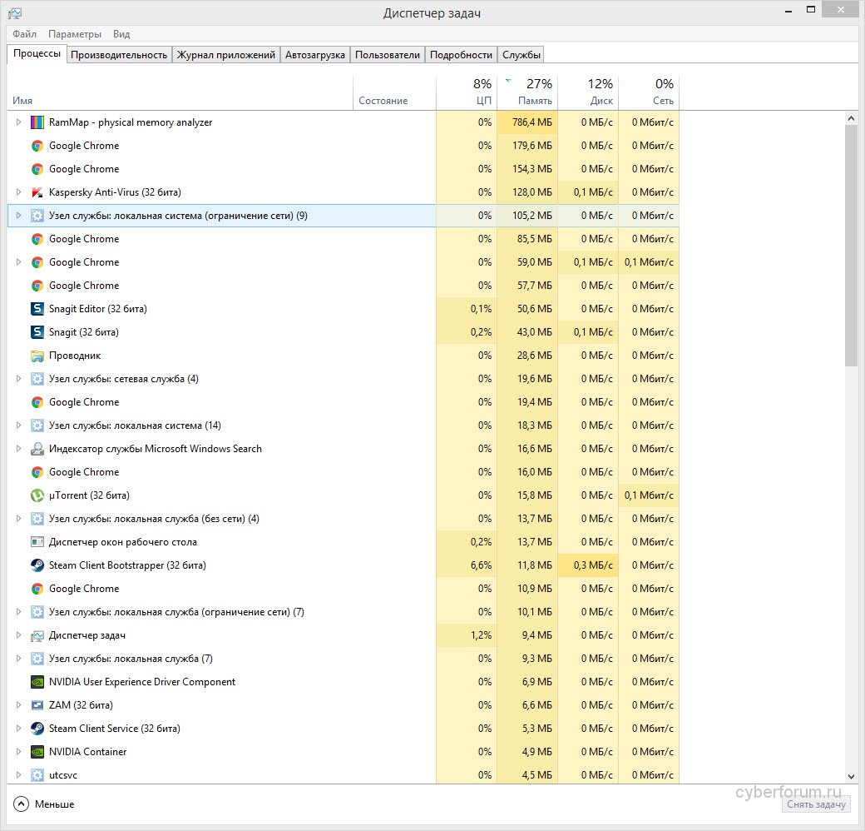Click the Снять задачу button
This screenshot has width=865, height=831.
tap(816, 804)
